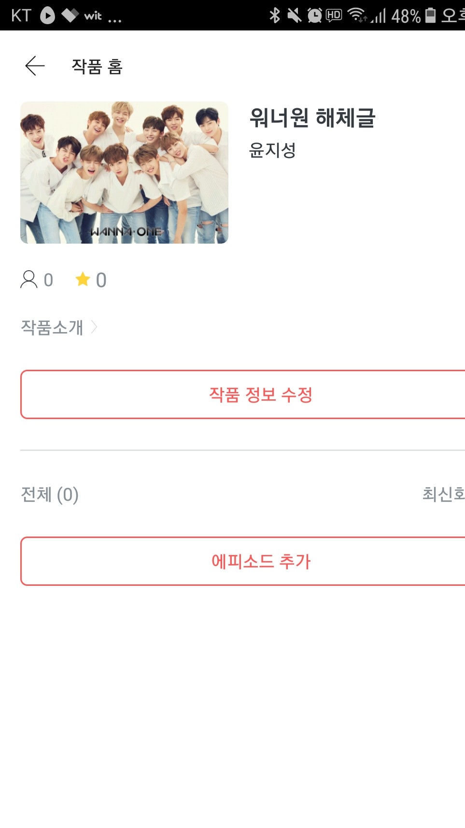Tap the wit notification in status bar
Viewport: 465px width, 828px height.
click(93, 16)
